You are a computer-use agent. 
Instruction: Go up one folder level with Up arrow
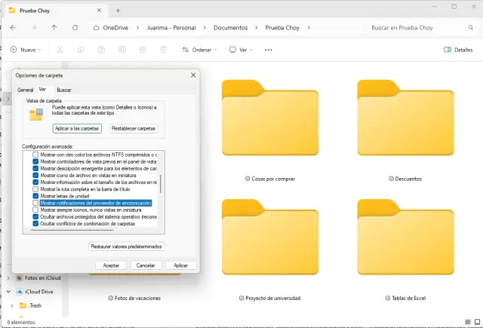[x=54, y=27]
